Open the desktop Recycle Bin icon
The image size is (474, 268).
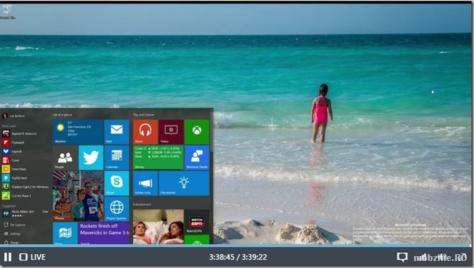click(x=7, y=12)
